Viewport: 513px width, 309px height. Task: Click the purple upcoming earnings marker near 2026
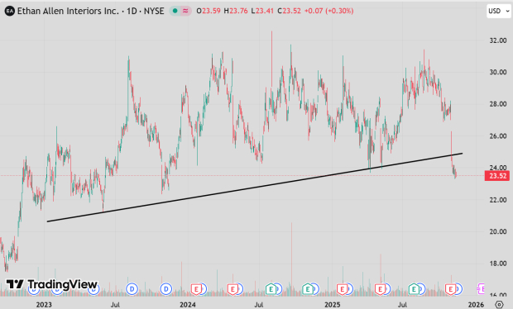tap(481, 288)
